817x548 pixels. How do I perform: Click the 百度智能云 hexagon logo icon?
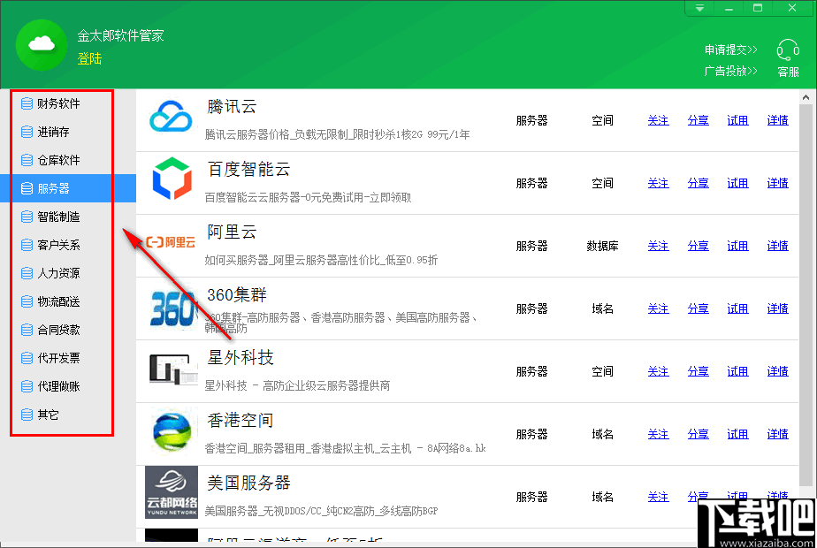tap(172, 179)
